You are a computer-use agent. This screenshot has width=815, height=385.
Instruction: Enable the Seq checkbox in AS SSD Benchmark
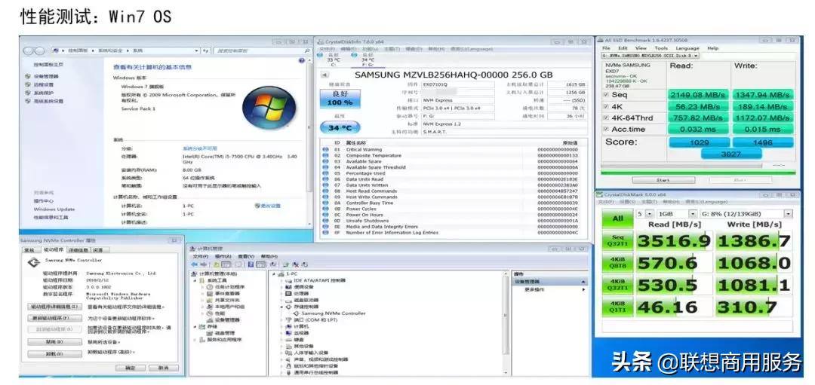pyautogui.click(x=606, y=95)
